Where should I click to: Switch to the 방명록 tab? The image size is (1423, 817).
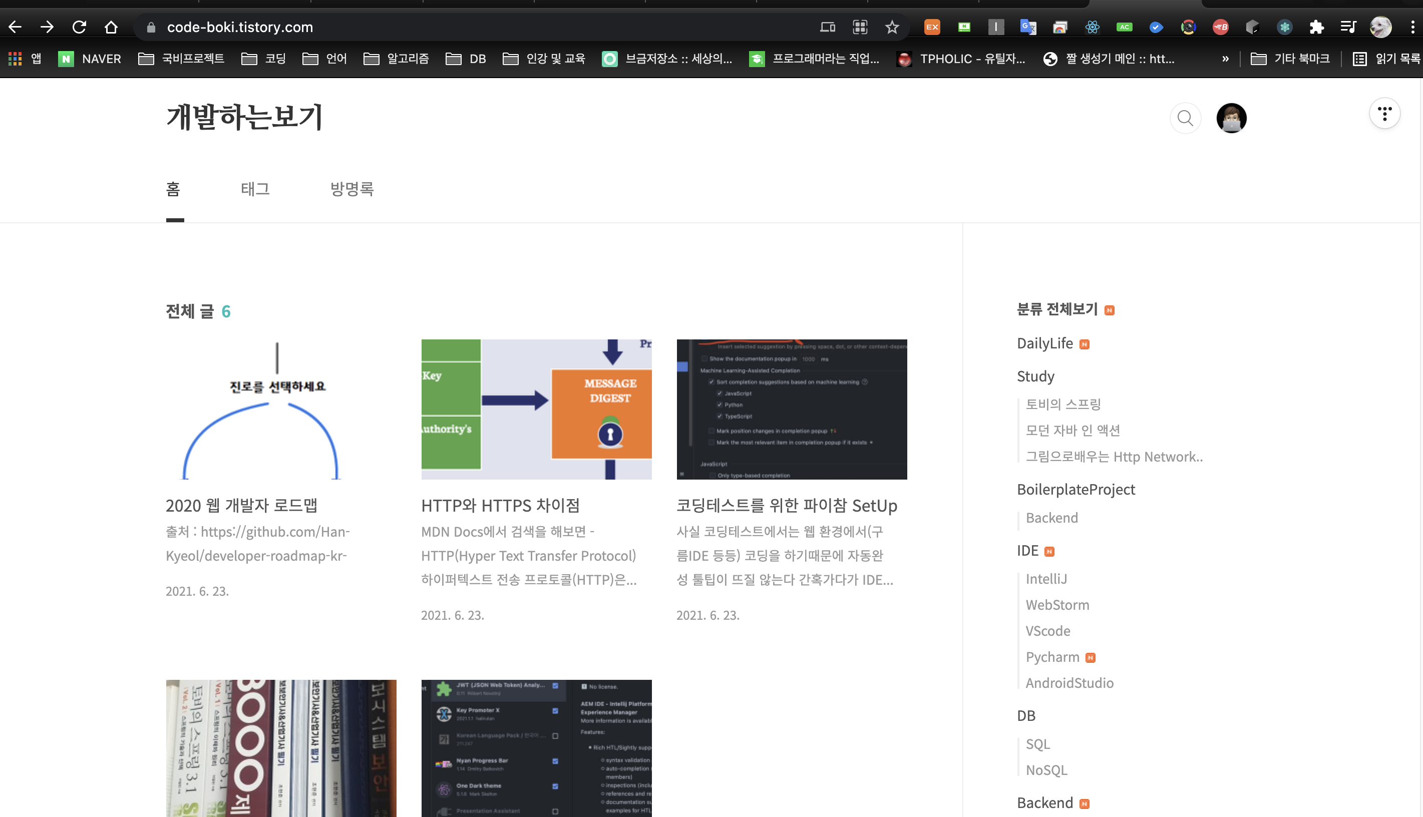[352, 189]
